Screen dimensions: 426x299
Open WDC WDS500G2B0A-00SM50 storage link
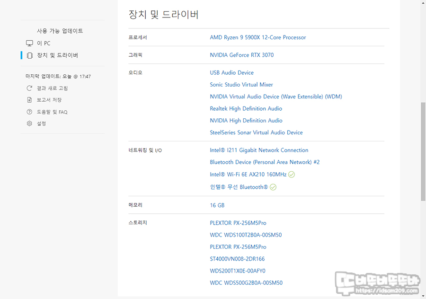[x=246, y=283]
